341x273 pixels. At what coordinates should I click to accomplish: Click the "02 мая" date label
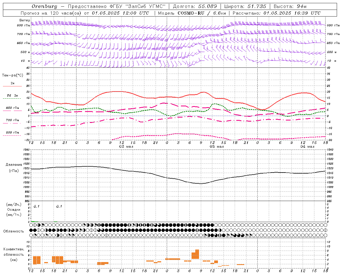pos(126,147)
